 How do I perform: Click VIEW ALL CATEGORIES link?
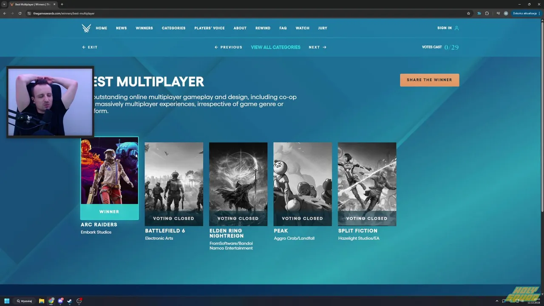pos(275,47)
